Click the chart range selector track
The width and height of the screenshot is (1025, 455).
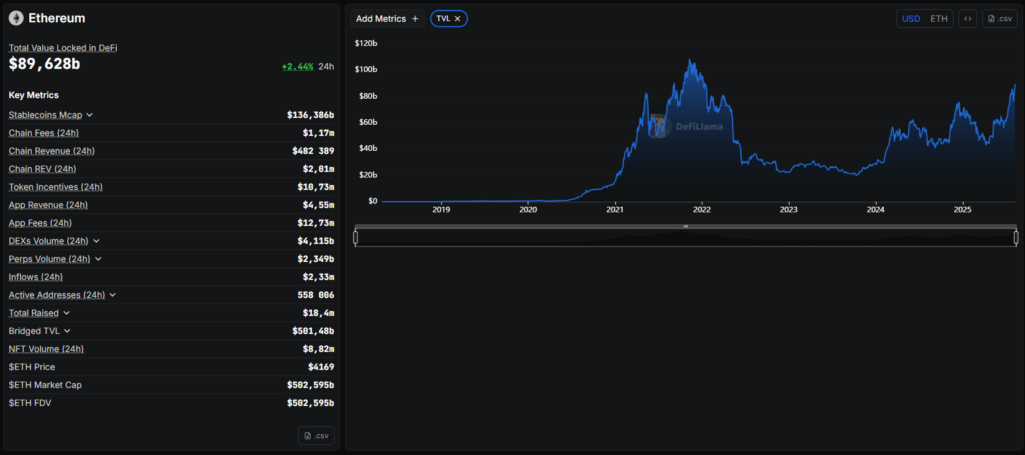click(686, 238)
